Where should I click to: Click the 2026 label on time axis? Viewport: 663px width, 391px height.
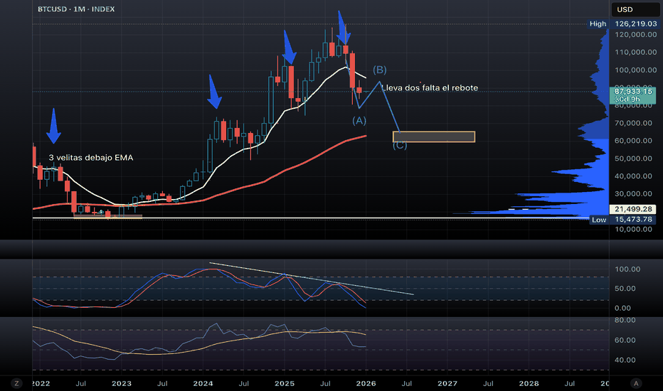click(x=366, y=383)
